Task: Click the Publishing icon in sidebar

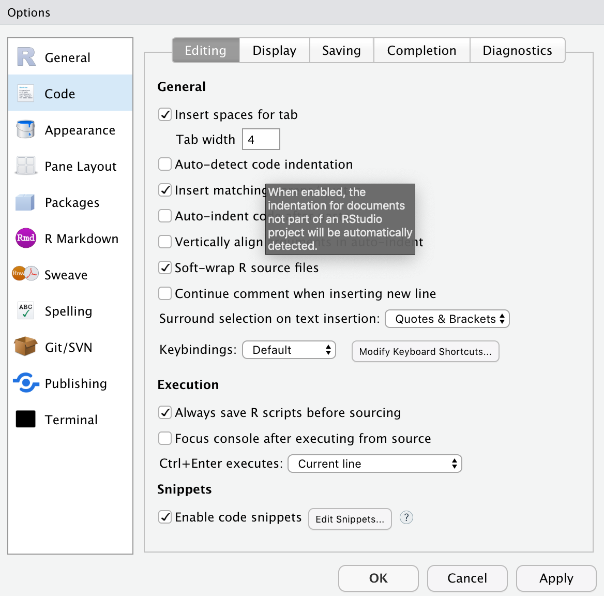Action: tap(25, 383)
